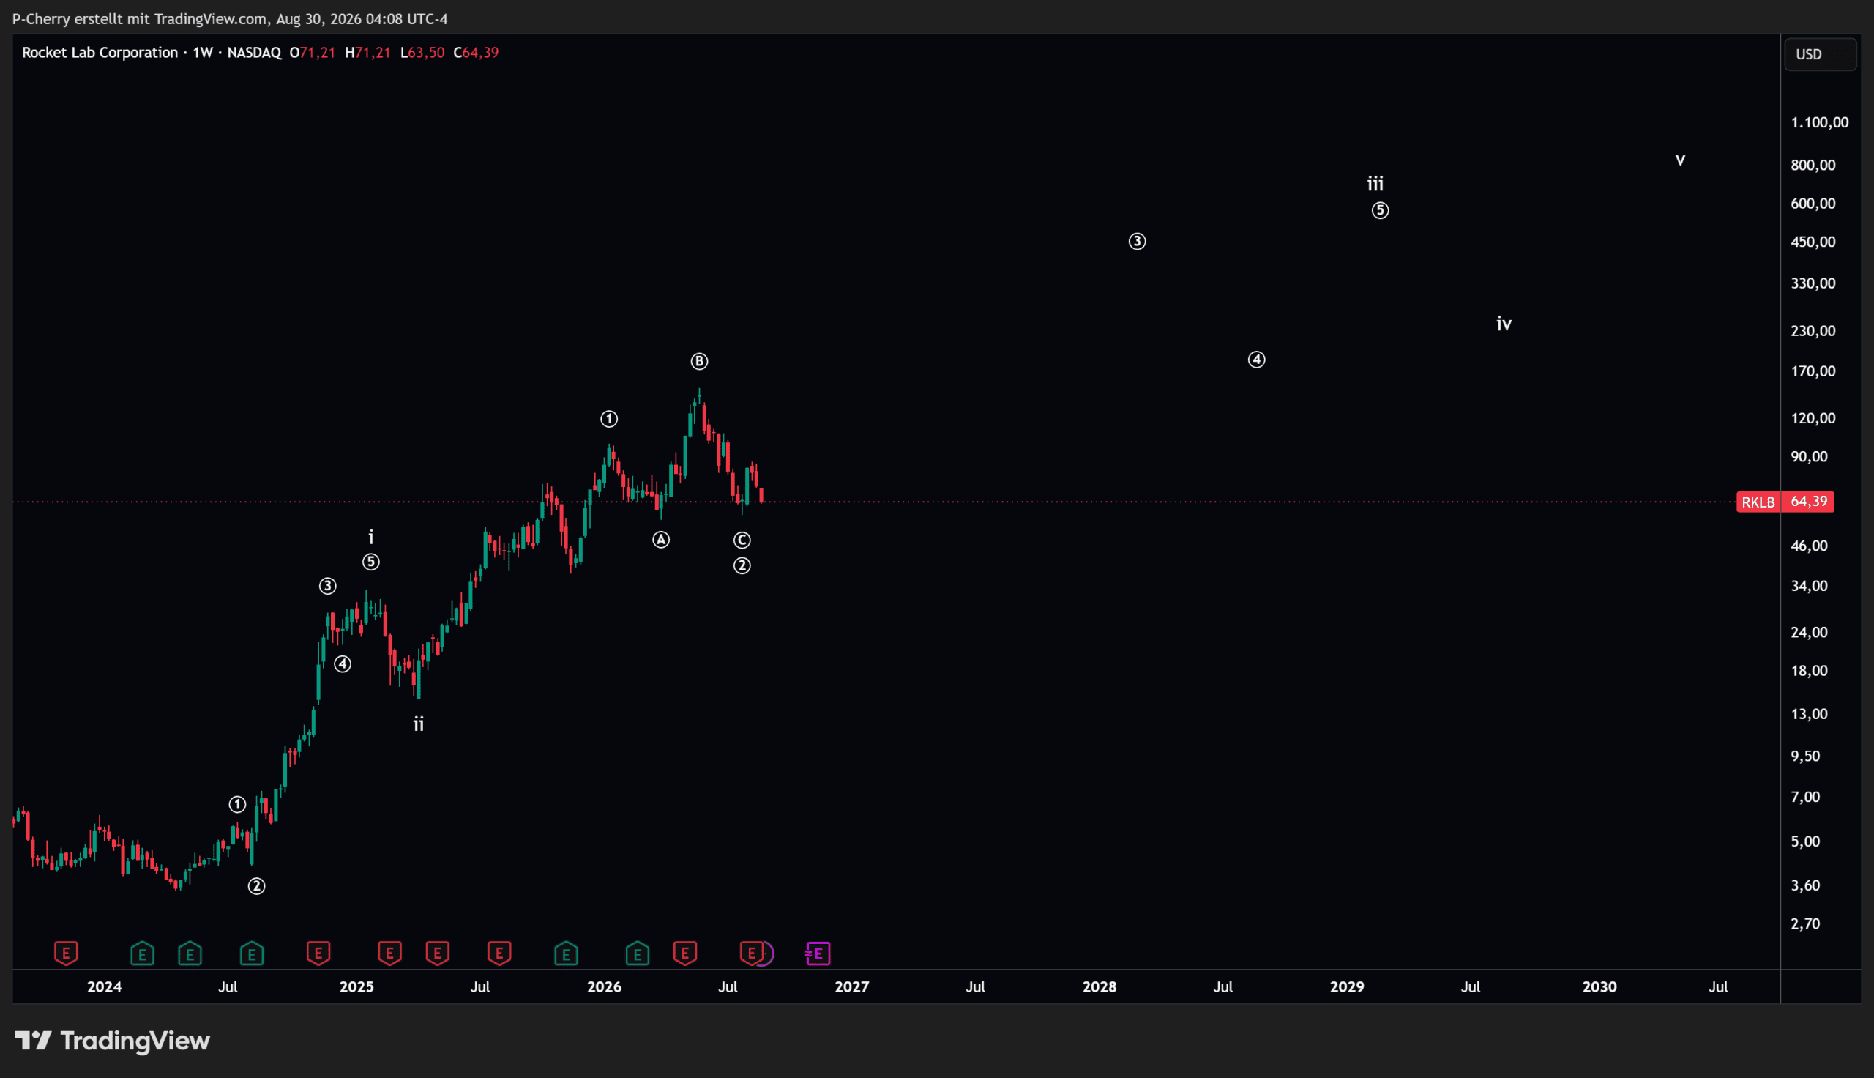This screenshot has width=1874, height=1078.
Task: Click the L63,50 low value
Action: coord(422,53)
